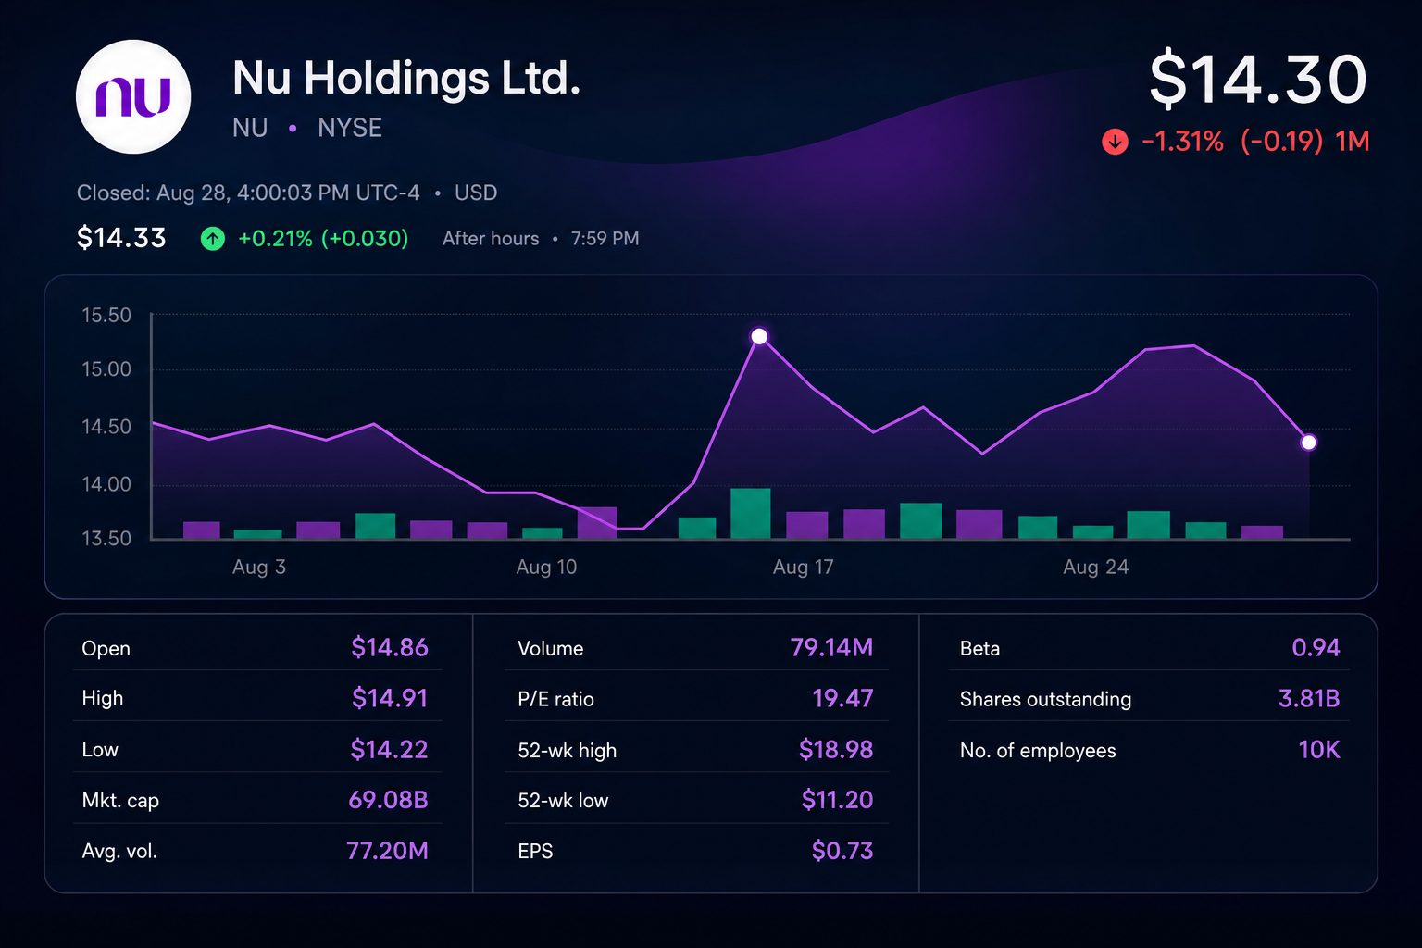Click the Volume value 79.14M
The image size is (1422, 948).
coord(831,648)
